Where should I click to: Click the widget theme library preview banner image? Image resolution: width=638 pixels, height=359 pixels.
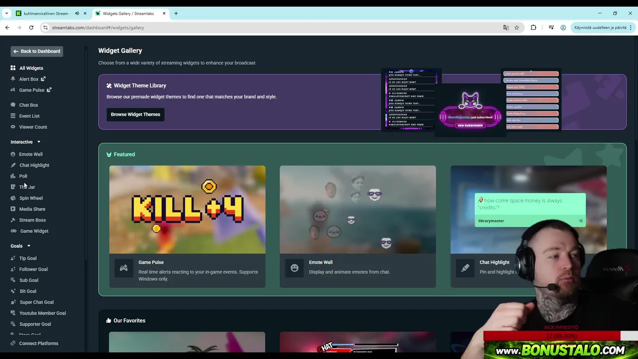[471, 102]
